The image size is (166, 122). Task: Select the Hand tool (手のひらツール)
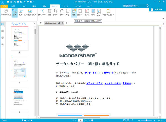pos(6,12)
